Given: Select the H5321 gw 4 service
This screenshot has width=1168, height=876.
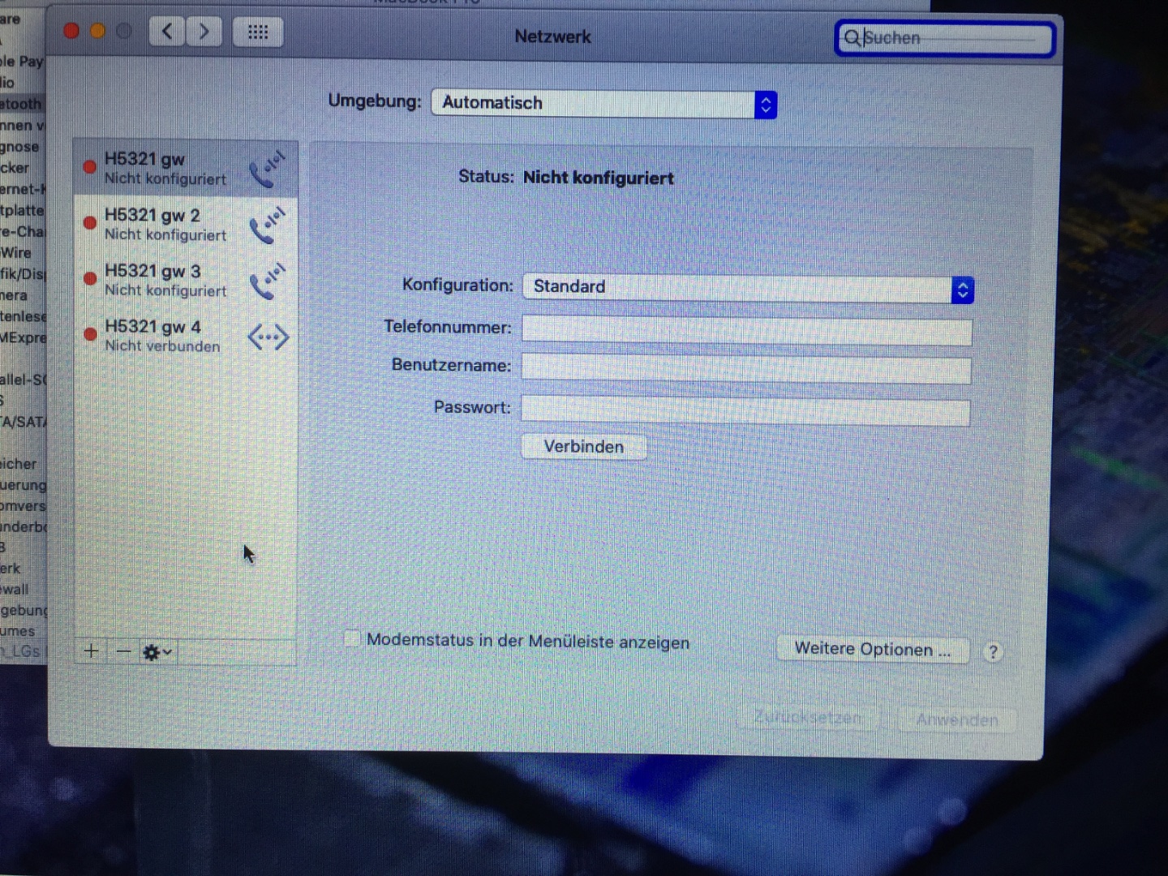Looking at the screenshot, I should 186,335.
